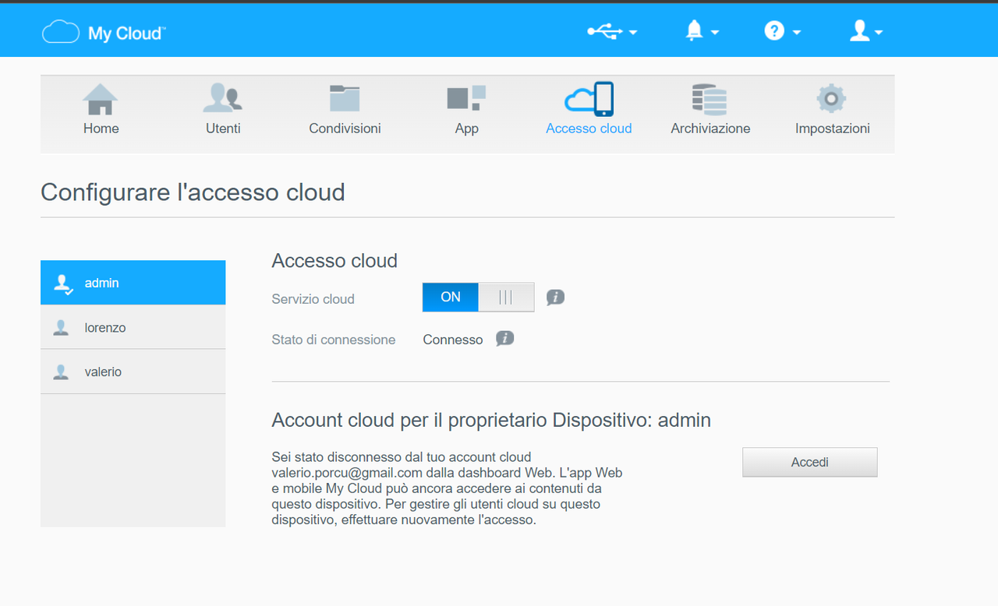Click the Connesso status text
The image size is (998, 606).
[453, 340]
